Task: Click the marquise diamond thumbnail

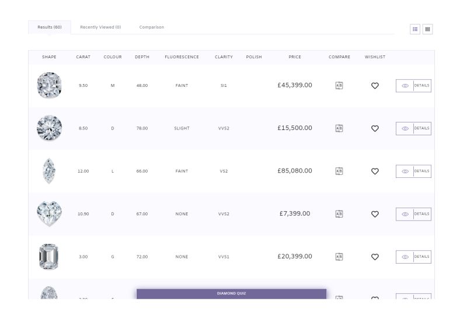Action: [x=49, y=171]
